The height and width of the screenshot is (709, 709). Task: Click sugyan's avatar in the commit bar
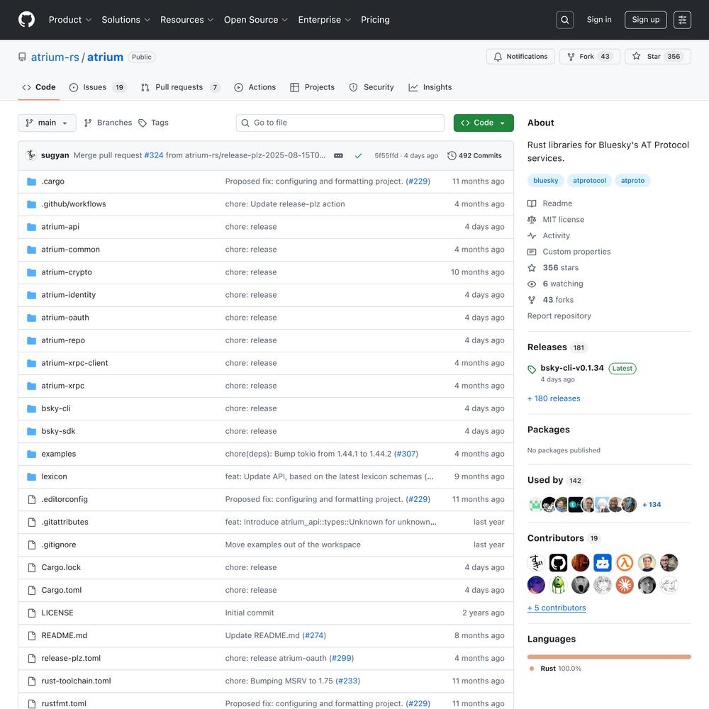coord(31,155)
